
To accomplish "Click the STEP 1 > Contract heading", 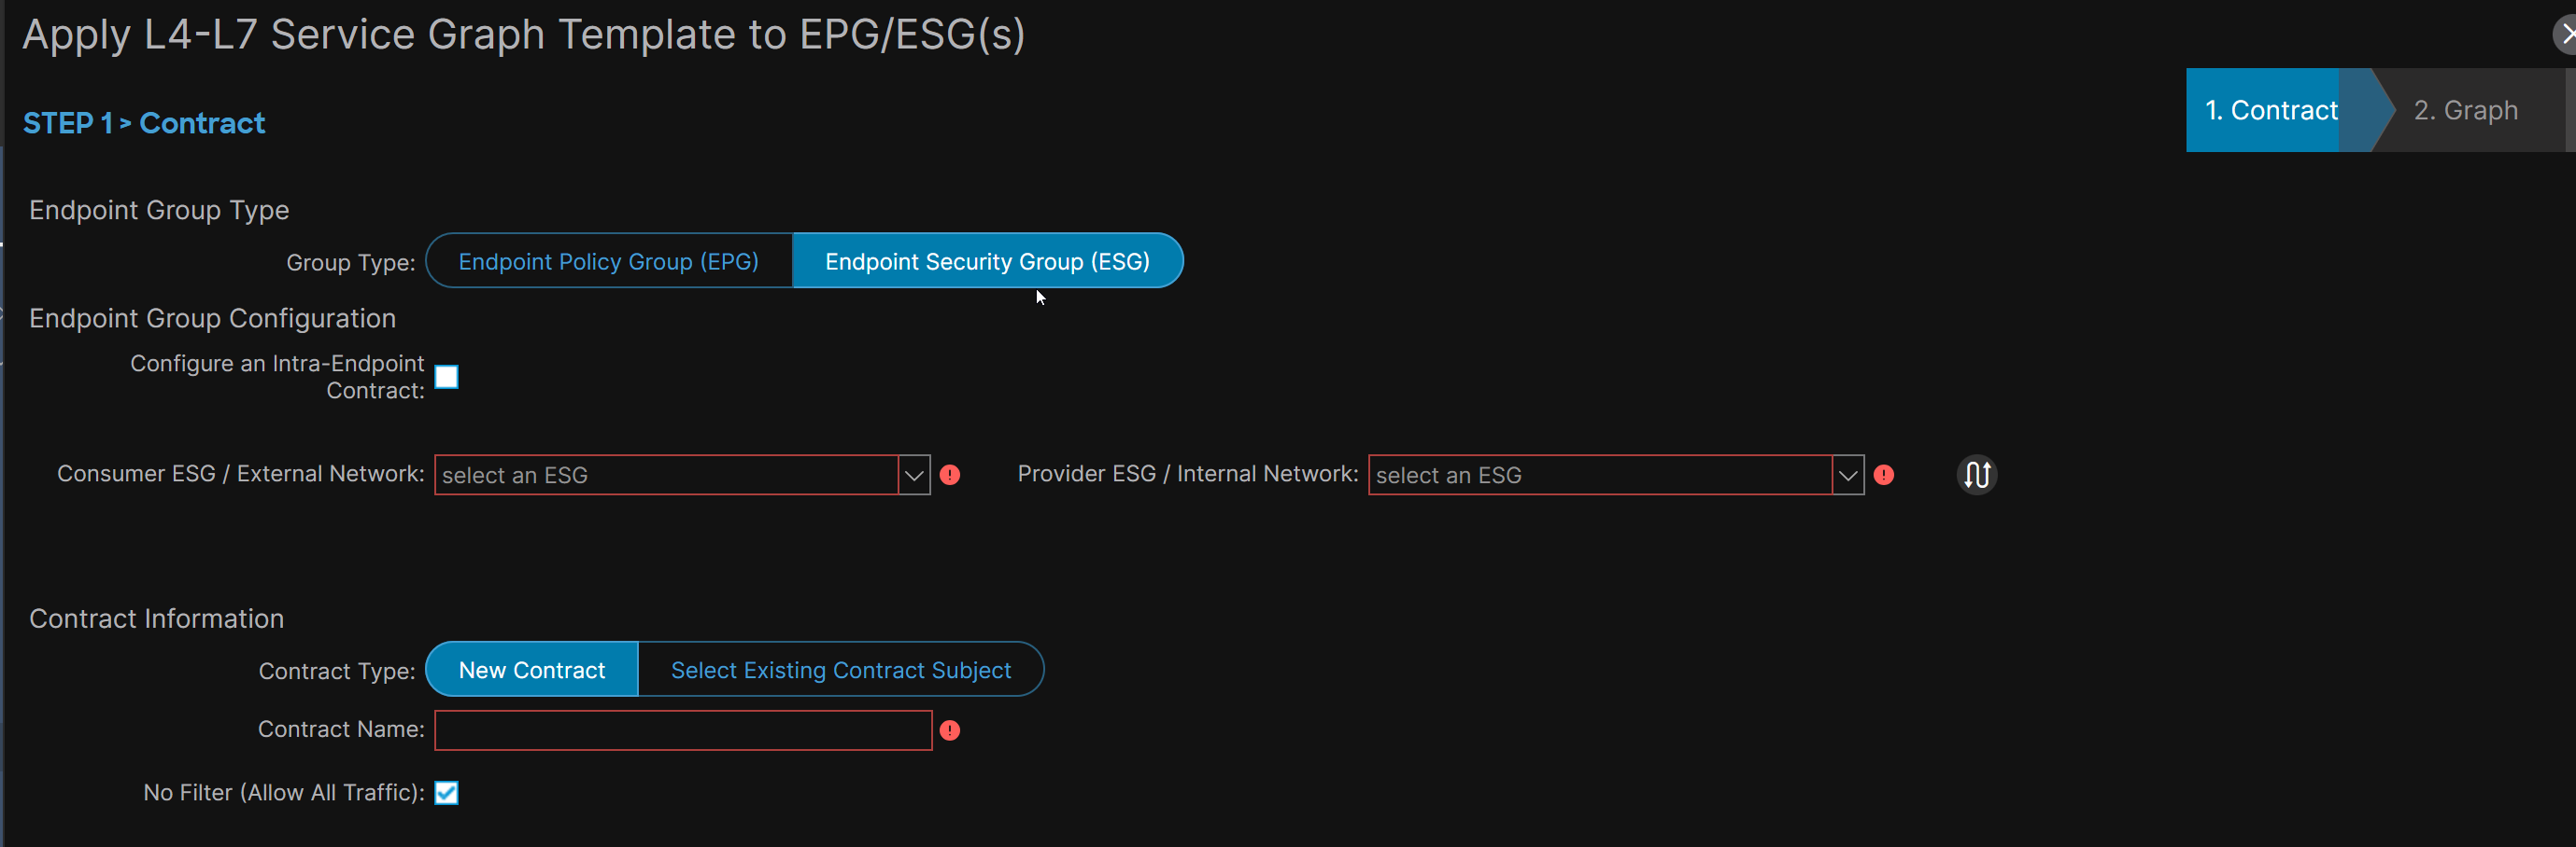I will coord(144,123).
